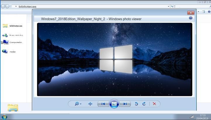
Task: Rotate the photo counterclockwise
Action: tap(136, 104)
